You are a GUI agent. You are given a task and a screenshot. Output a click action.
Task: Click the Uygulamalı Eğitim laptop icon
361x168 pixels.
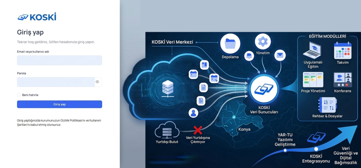coord(312,50)
